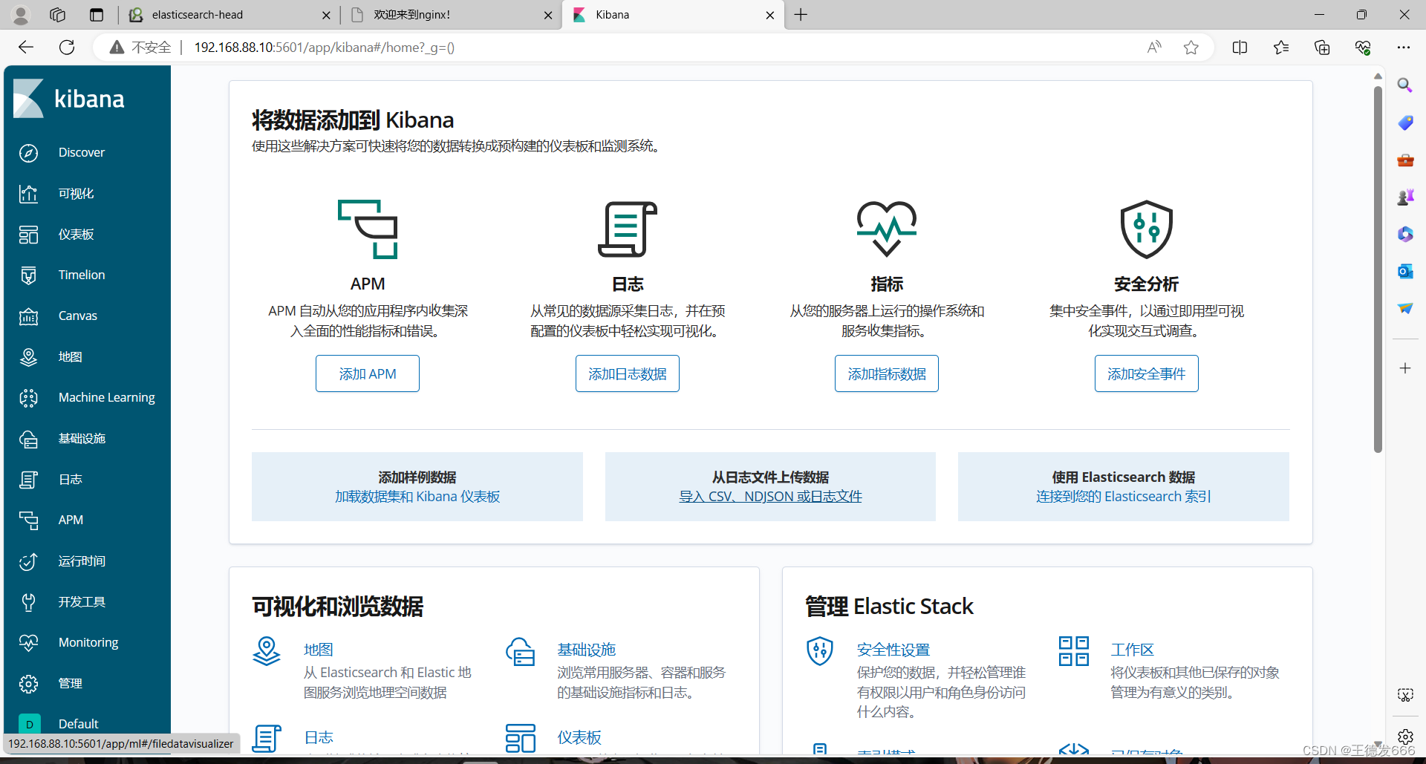Open 管理 gear icon in sidebar
1426x764 pixels.
(x=28, y=684)
